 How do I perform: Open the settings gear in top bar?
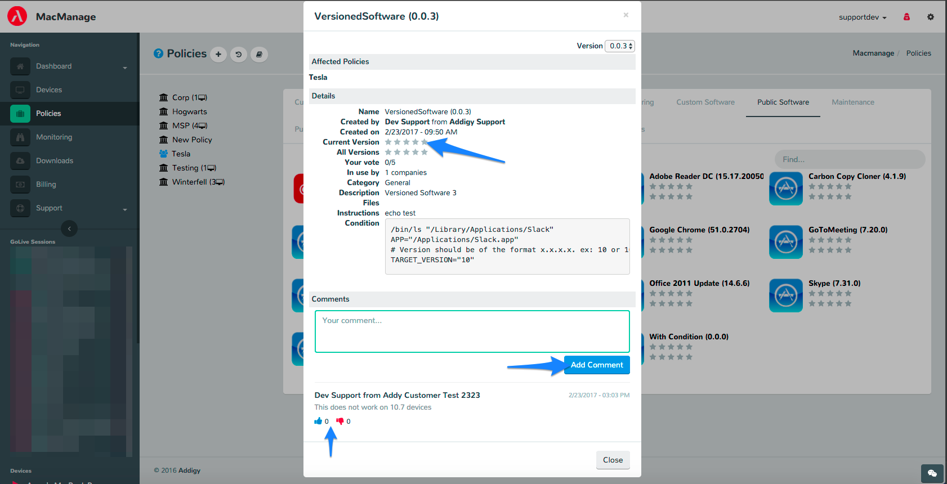click(x=931, y=17)
